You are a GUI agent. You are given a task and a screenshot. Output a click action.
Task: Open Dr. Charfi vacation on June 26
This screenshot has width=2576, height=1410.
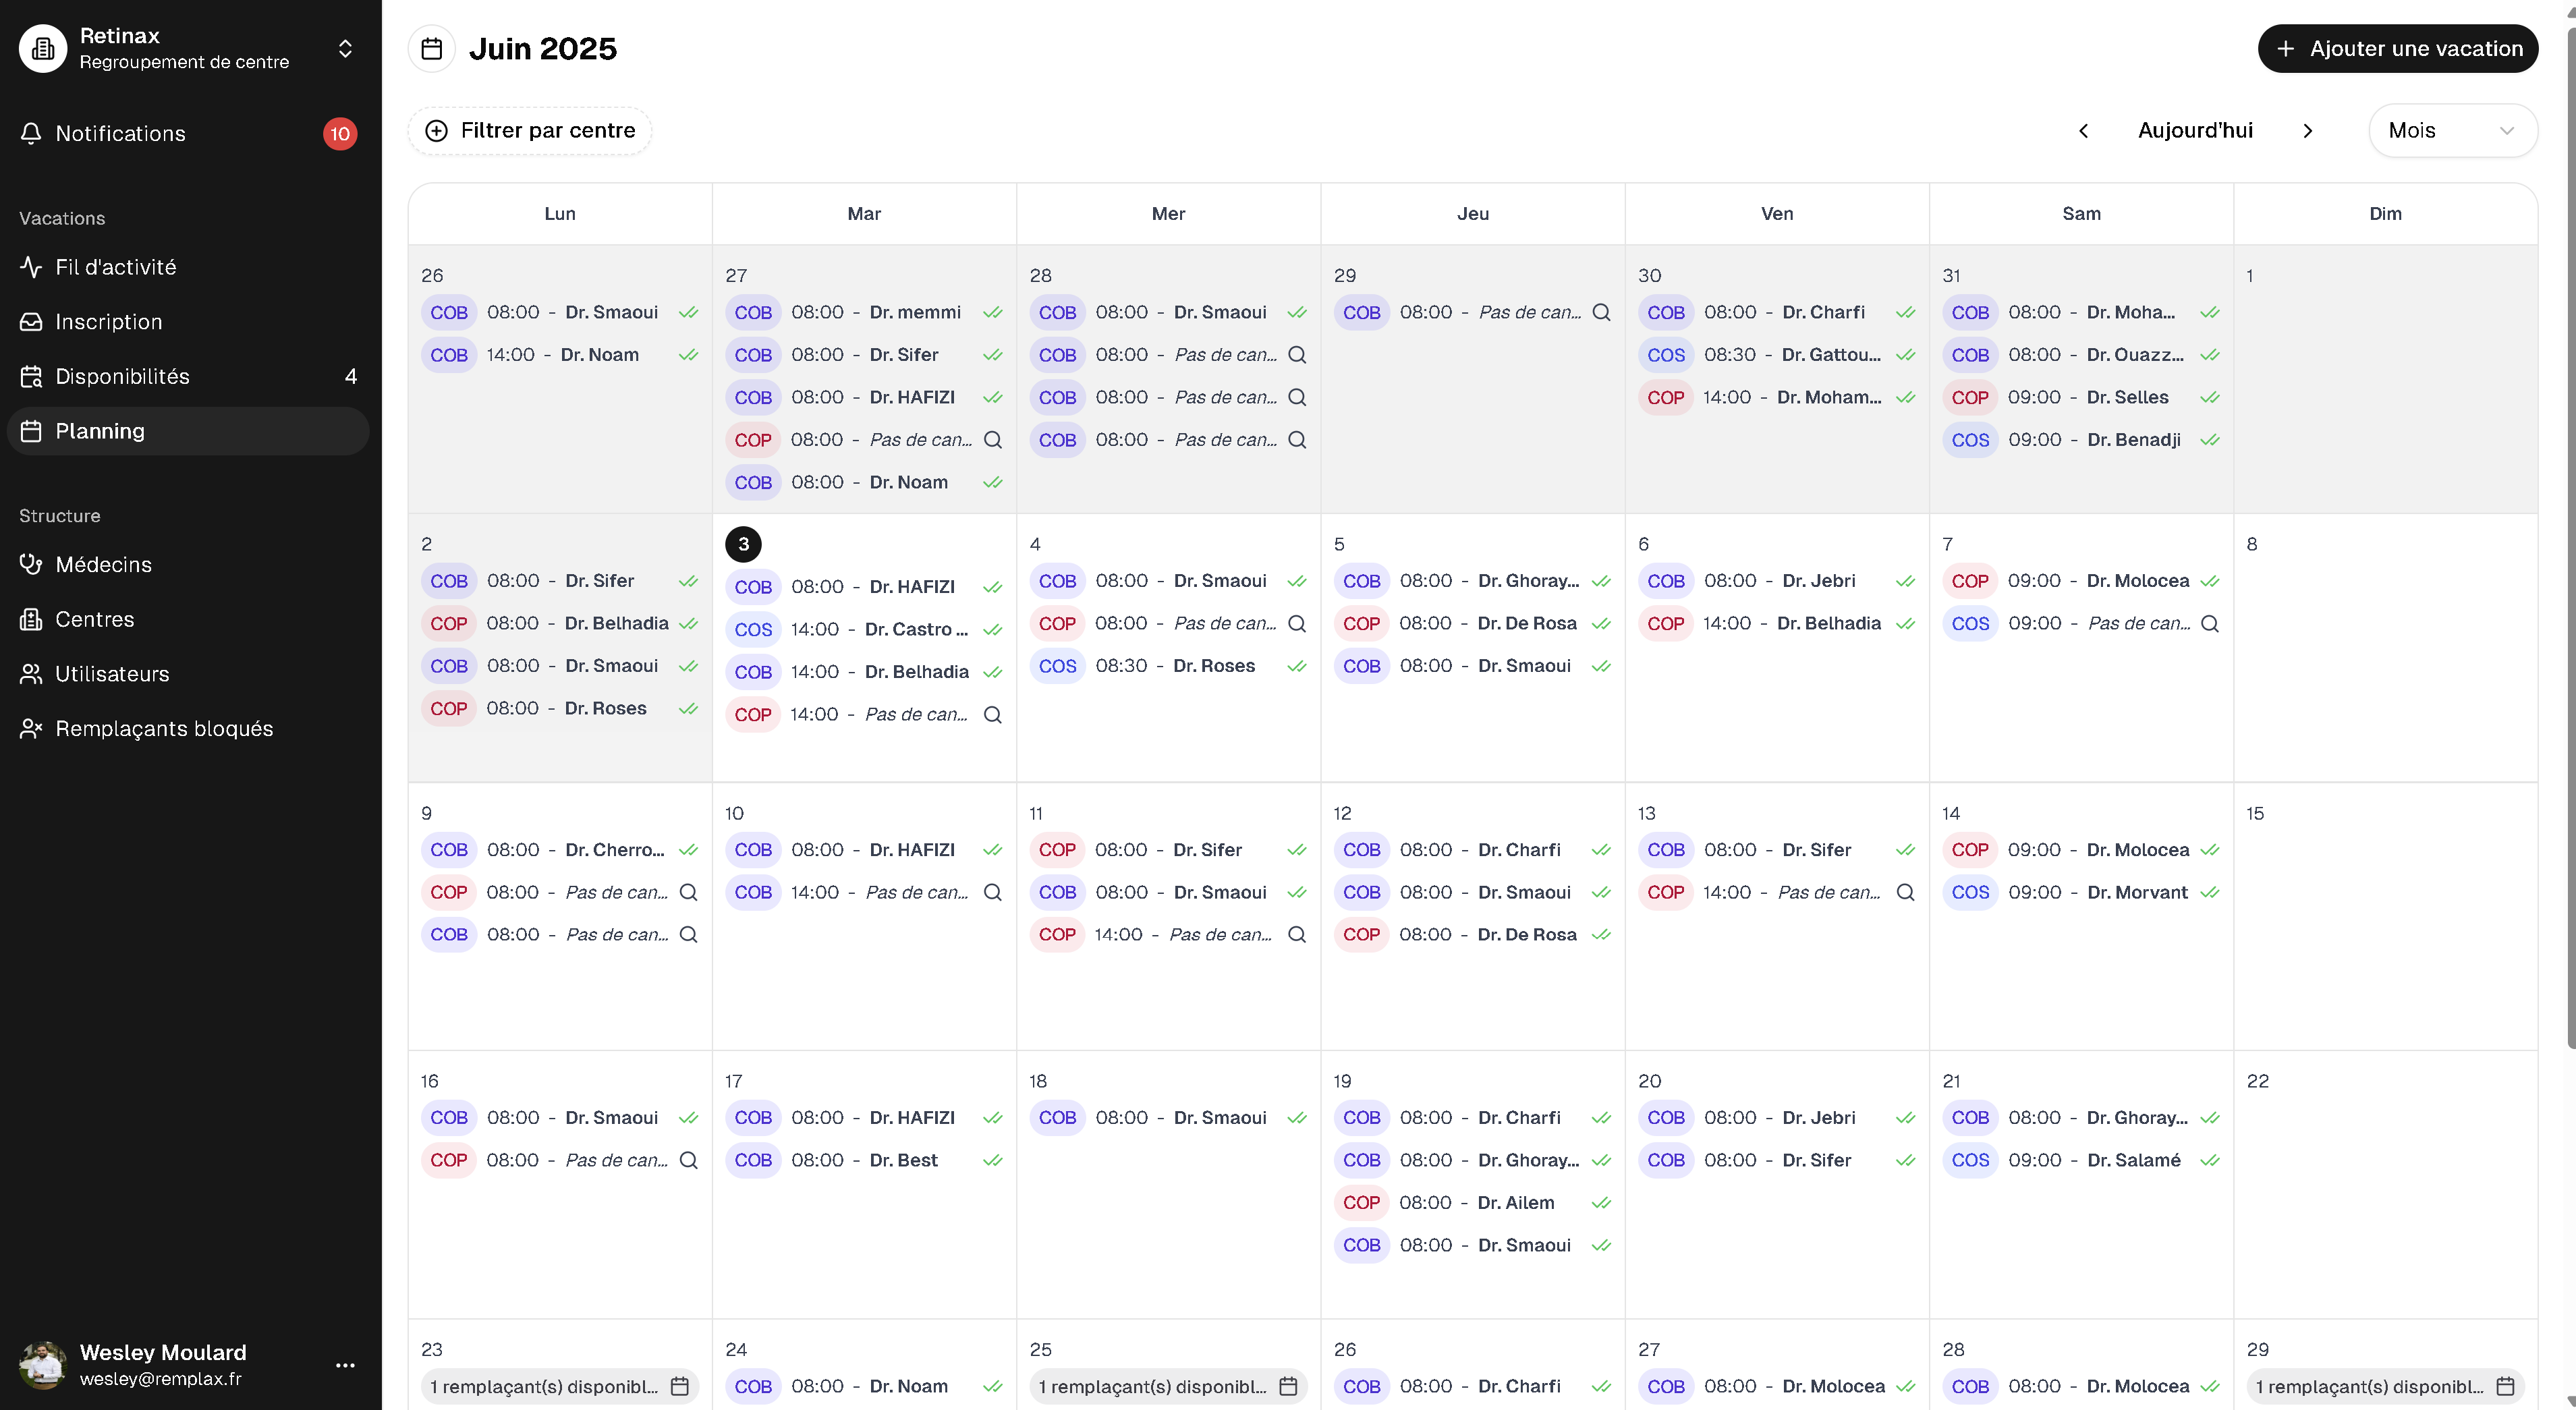point(1473,1387)
